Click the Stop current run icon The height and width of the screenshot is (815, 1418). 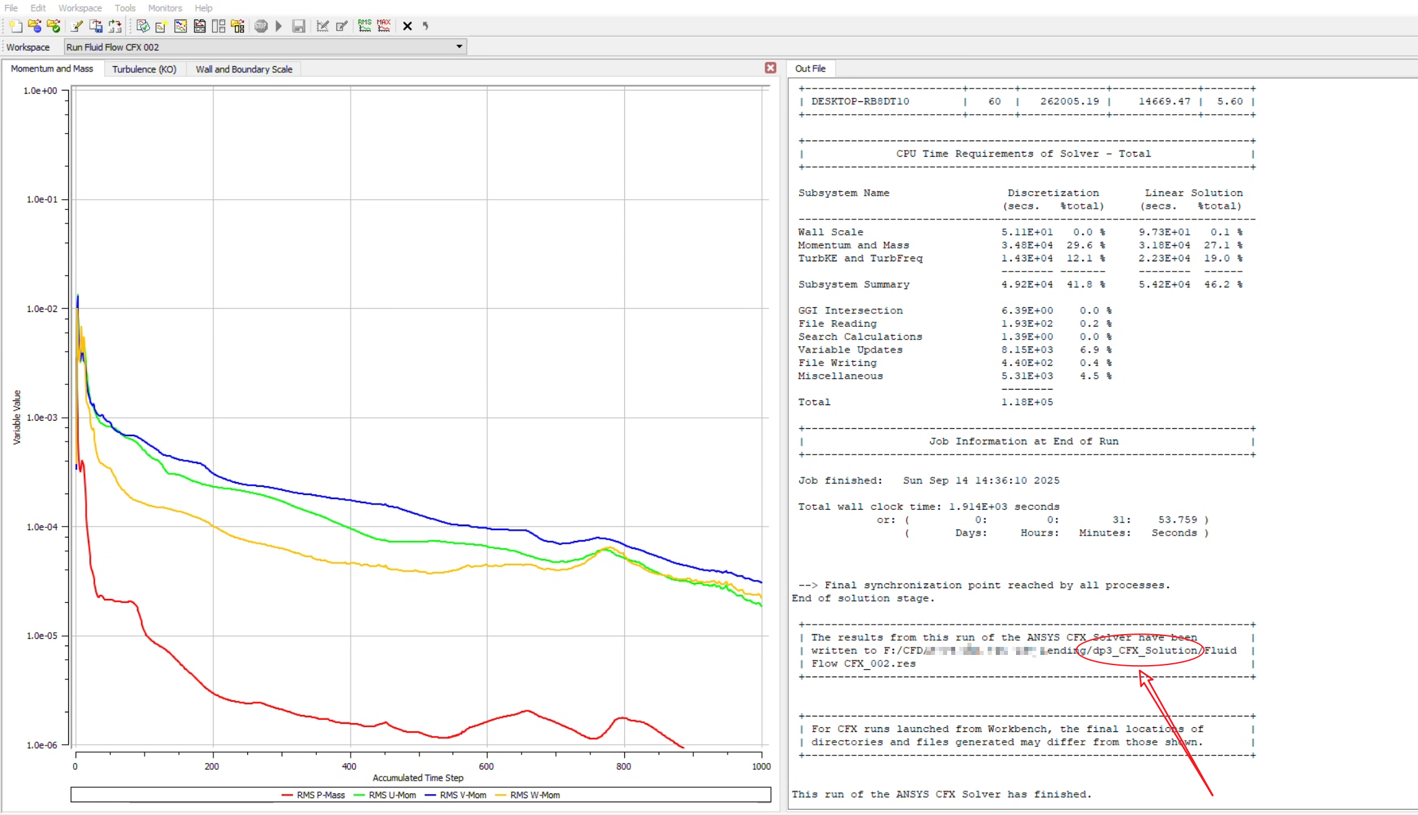point(261,26)
